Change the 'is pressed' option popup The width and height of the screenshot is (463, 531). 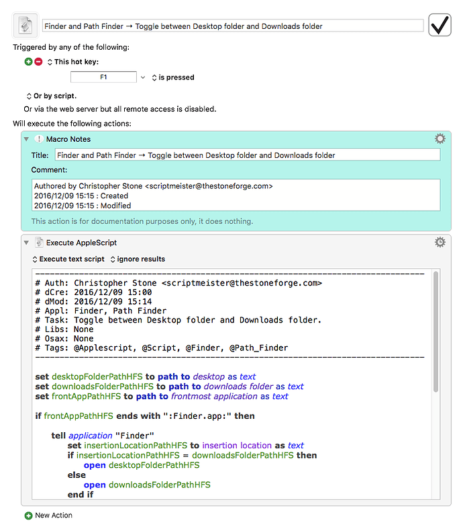pyautogui.click(x=173, y=77)
